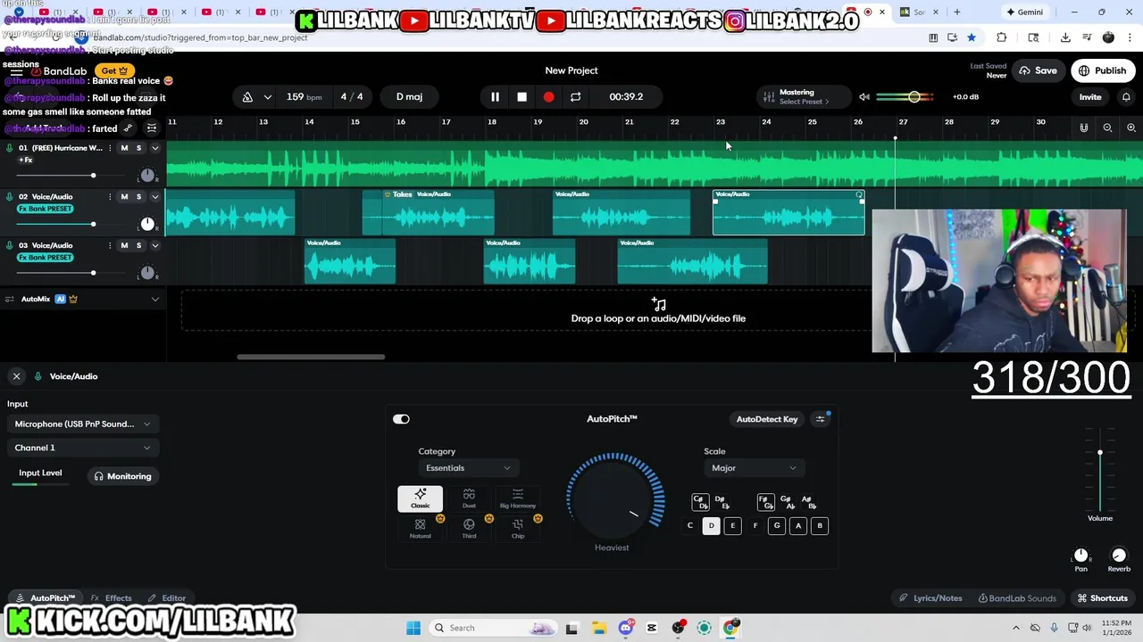The height and width of the screenshot is (642, 1143).
Task: Toggle headphone Monitoring button
Action: pos(123,476)
